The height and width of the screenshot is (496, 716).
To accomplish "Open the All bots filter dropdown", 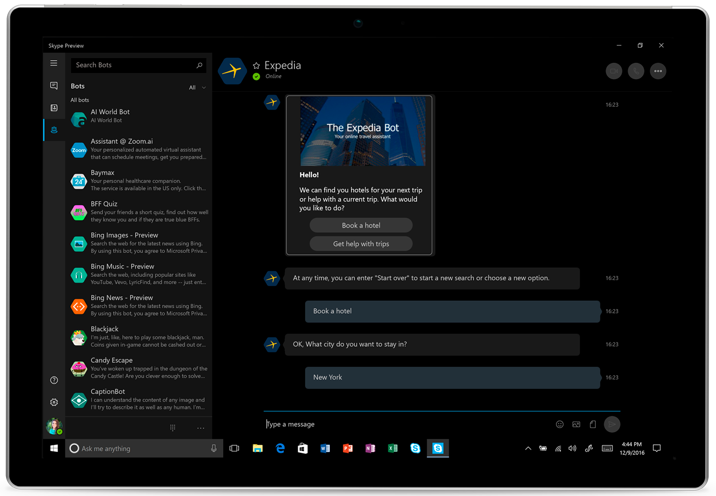I will pyautogui.click(x=197, y=87).
